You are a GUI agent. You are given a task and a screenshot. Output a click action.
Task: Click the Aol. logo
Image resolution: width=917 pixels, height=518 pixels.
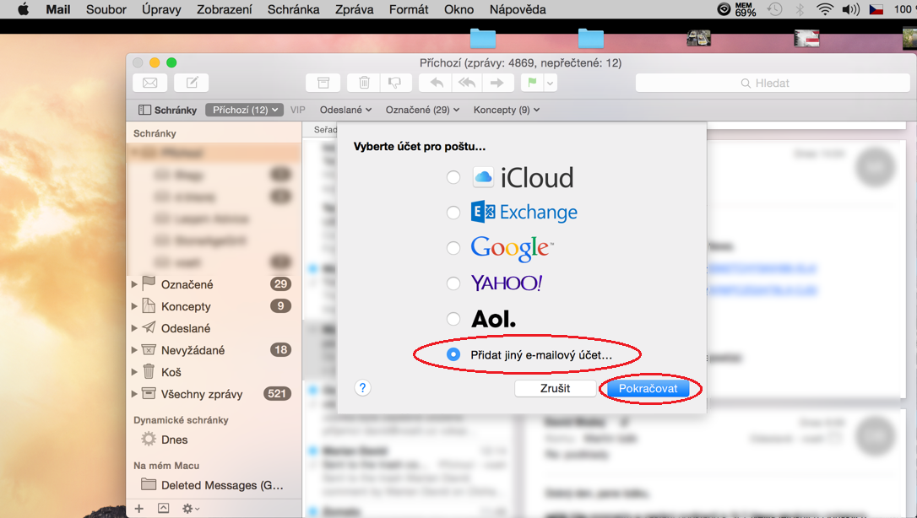(494, 319)
